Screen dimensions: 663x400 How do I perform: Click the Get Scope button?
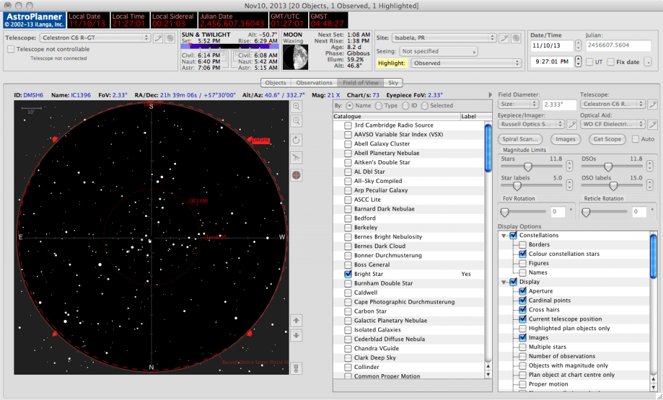point(607,139)
